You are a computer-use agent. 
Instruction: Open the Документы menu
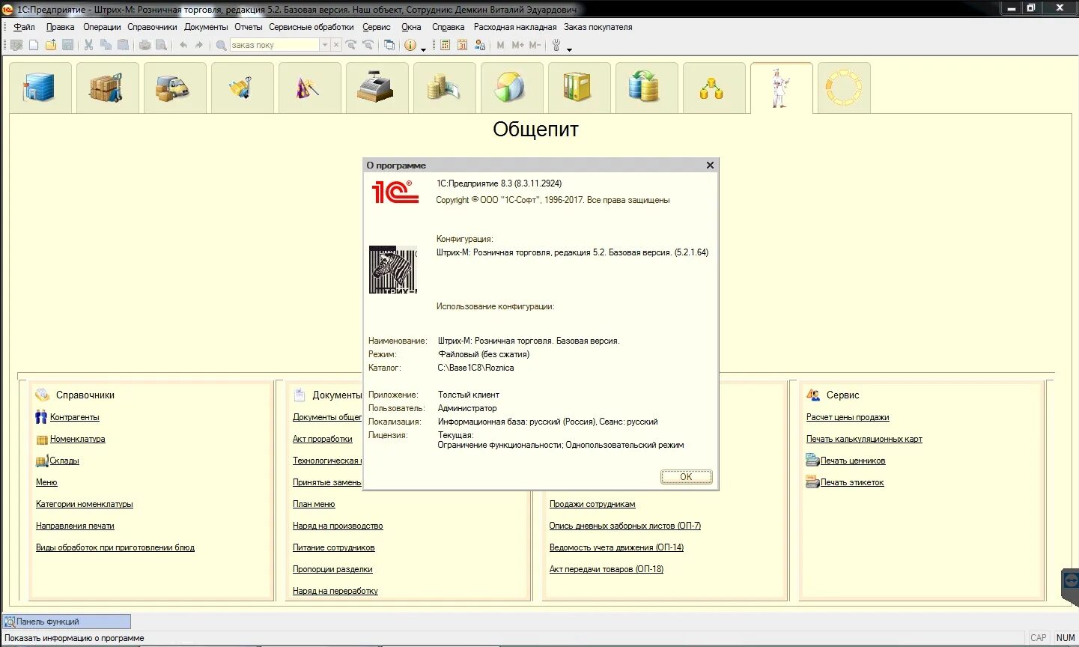coord(206,27)
